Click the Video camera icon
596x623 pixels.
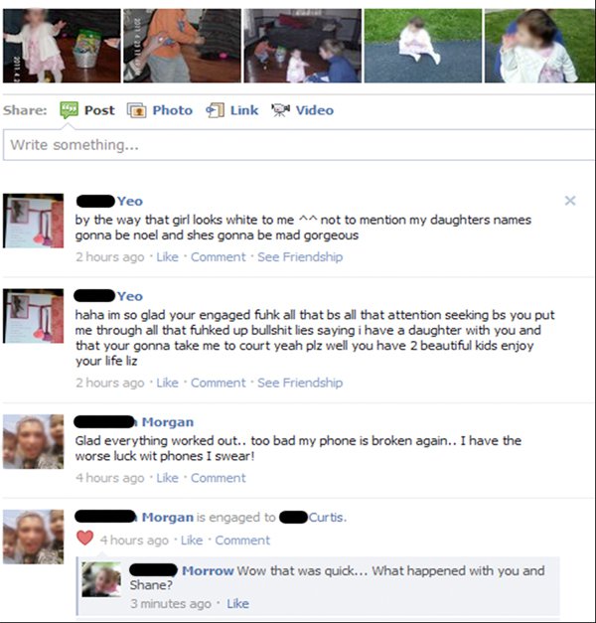[x=280, y=110]
